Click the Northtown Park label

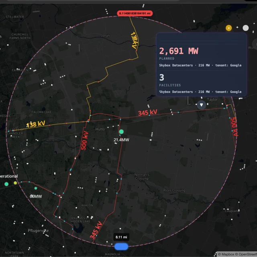click(14, 254)
